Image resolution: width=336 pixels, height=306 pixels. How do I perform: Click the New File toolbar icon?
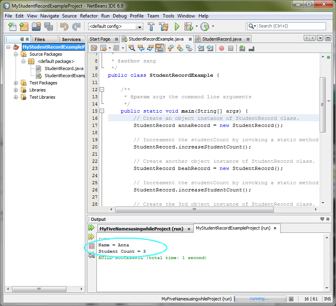pyautogui.click(x=12, y=27)
